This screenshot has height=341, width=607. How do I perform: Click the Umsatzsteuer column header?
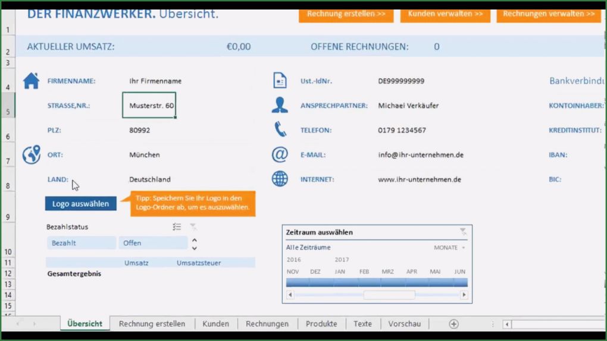(x=199, y=263)
